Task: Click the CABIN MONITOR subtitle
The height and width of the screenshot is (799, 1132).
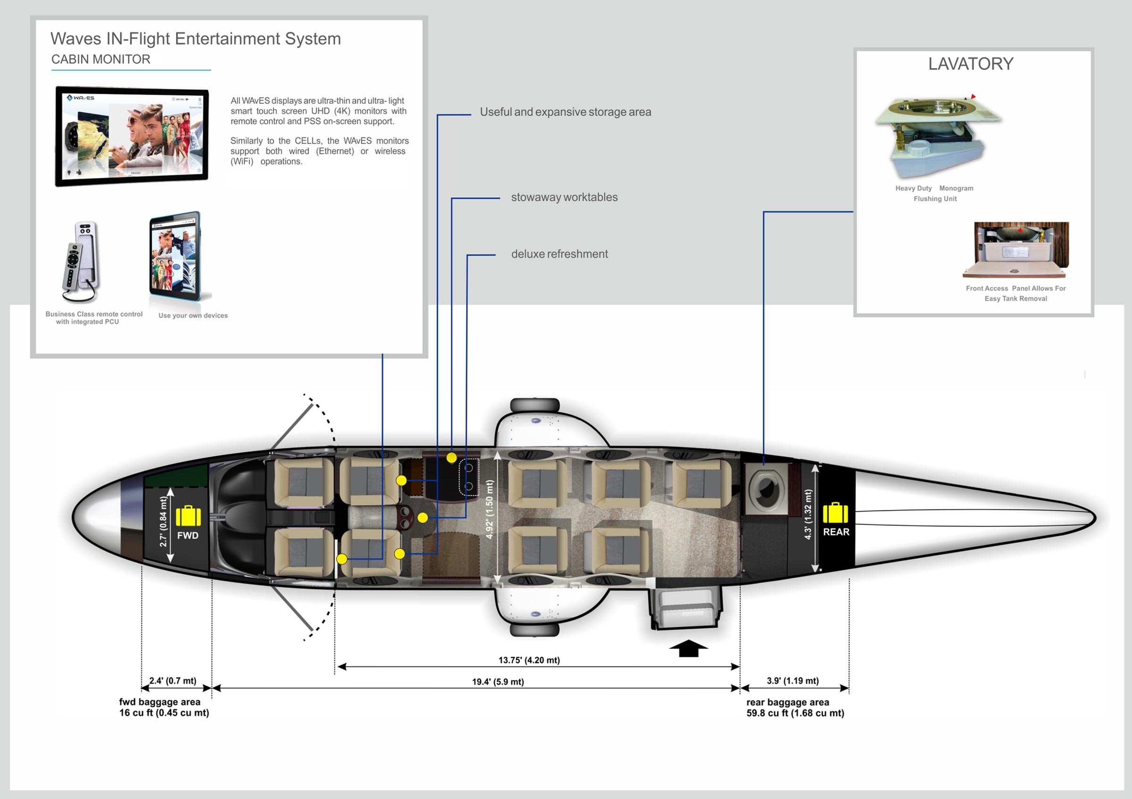Action: pyautogui.click(x=100, y=59)
